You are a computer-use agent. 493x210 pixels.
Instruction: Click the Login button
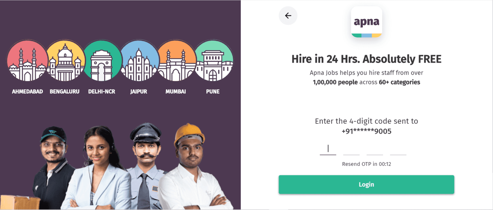366,184
